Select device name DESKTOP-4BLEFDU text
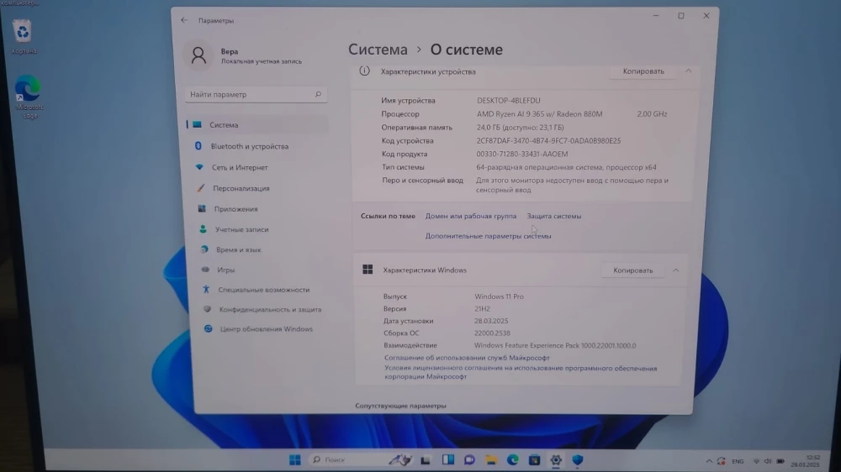The image size is (841, 472). coord(509,101)
